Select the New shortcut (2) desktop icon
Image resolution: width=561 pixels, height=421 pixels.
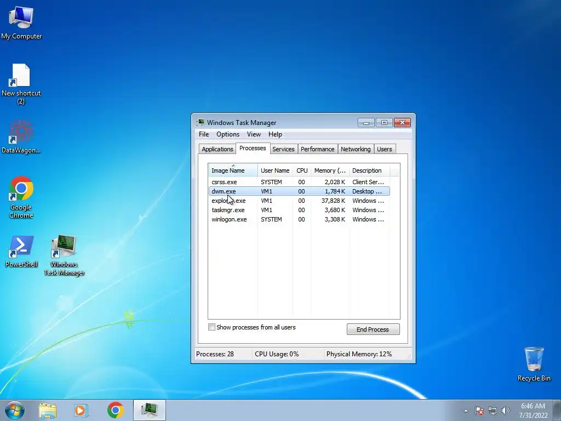tap(21, 84)
